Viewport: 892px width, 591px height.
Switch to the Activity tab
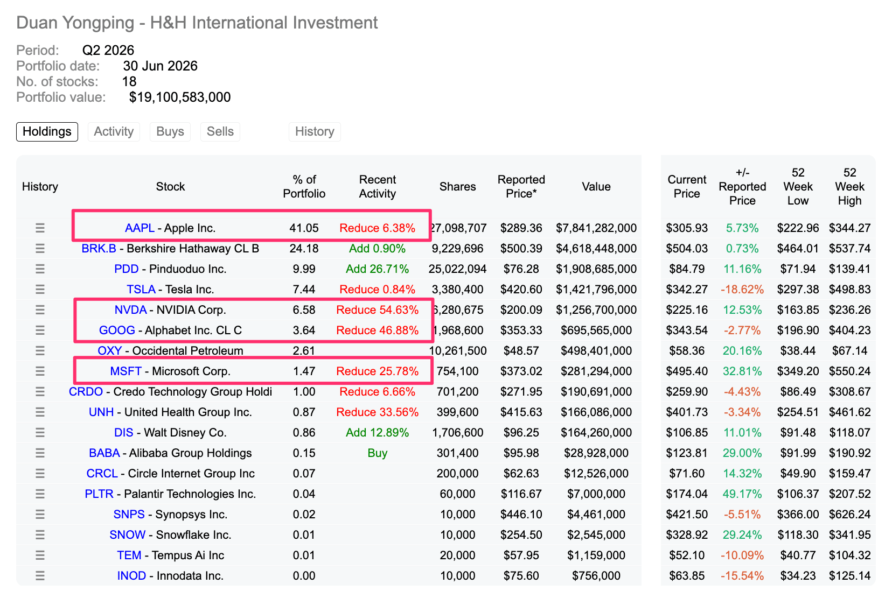(x=114, y=132)
